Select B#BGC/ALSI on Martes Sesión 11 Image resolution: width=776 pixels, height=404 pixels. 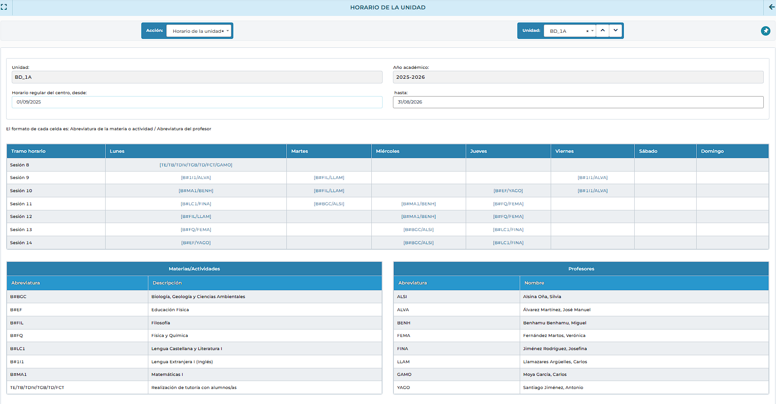(x=329, y=204)
